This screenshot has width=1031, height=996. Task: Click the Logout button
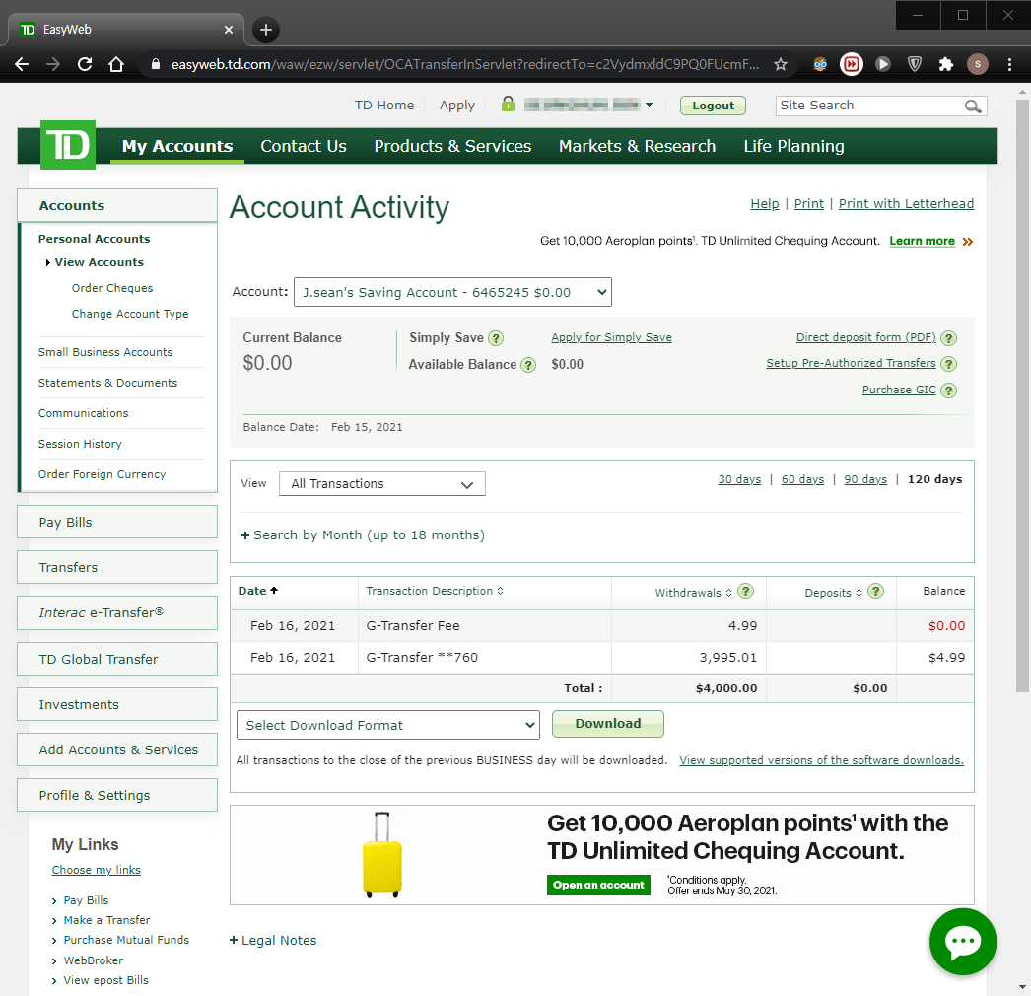click(713, 106)
